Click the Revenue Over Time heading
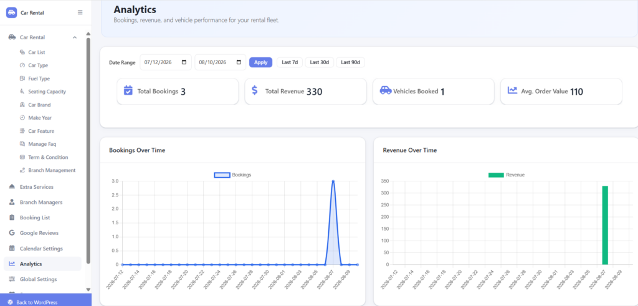Image resolution: width=638 pixels, height=306 pixels. [x=410, y=150]
